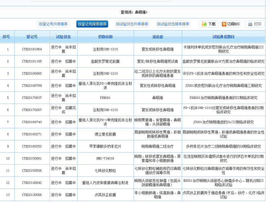Click the 适应症 column header
Screen dimensions: 270x204
158,37
